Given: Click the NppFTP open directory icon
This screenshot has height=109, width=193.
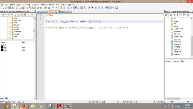Looking at the screenshot, I should (x=171, y=15).
